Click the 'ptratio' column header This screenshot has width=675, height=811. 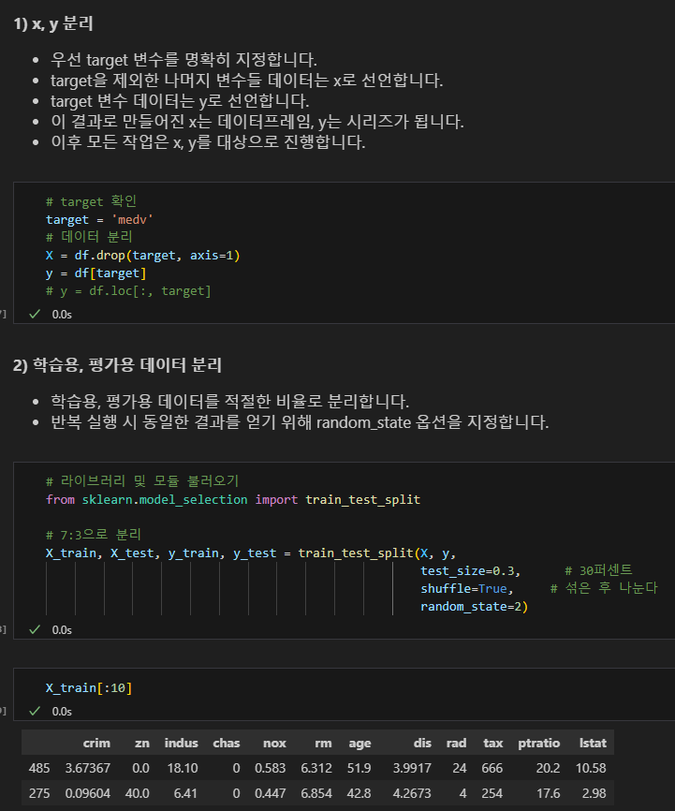point(539,744)
